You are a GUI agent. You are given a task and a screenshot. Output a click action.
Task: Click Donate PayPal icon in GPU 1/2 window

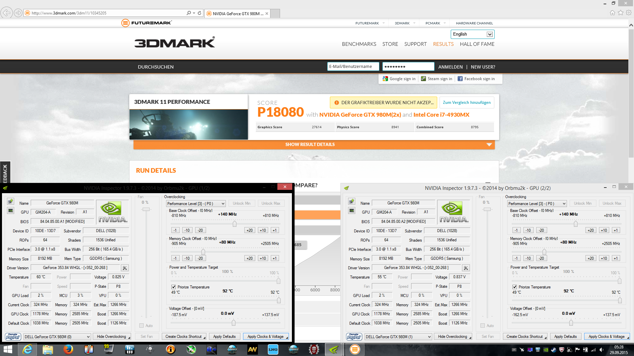(13, 337)
